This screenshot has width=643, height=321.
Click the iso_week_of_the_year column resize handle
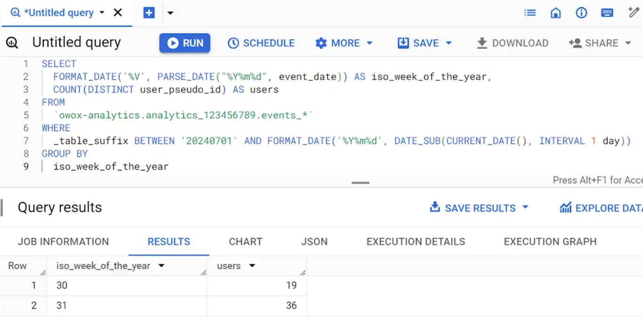tap(204, 273)
